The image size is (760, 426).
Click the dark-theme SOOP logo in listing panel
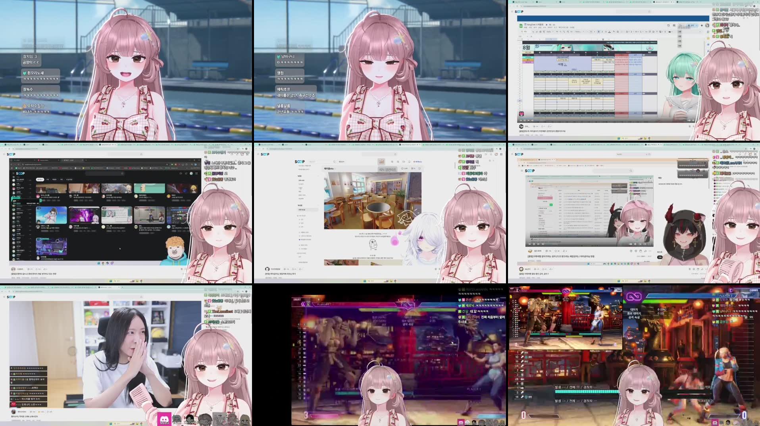click(20, 173)
